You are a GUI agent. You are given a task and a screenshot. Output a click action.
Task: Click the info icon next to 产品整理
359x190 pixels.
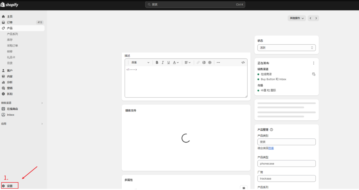(x=271, y=130)
